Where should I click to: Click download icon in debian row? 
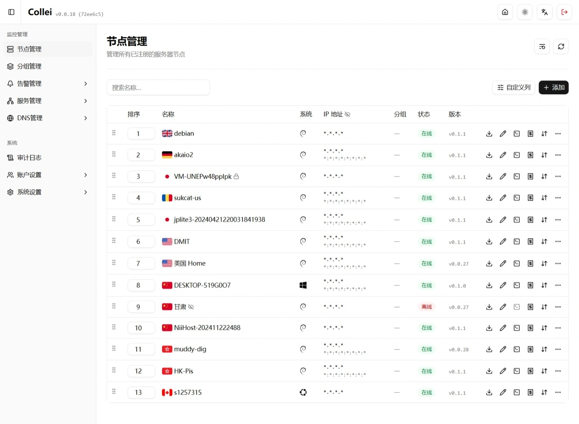click(x=489, y=134)
